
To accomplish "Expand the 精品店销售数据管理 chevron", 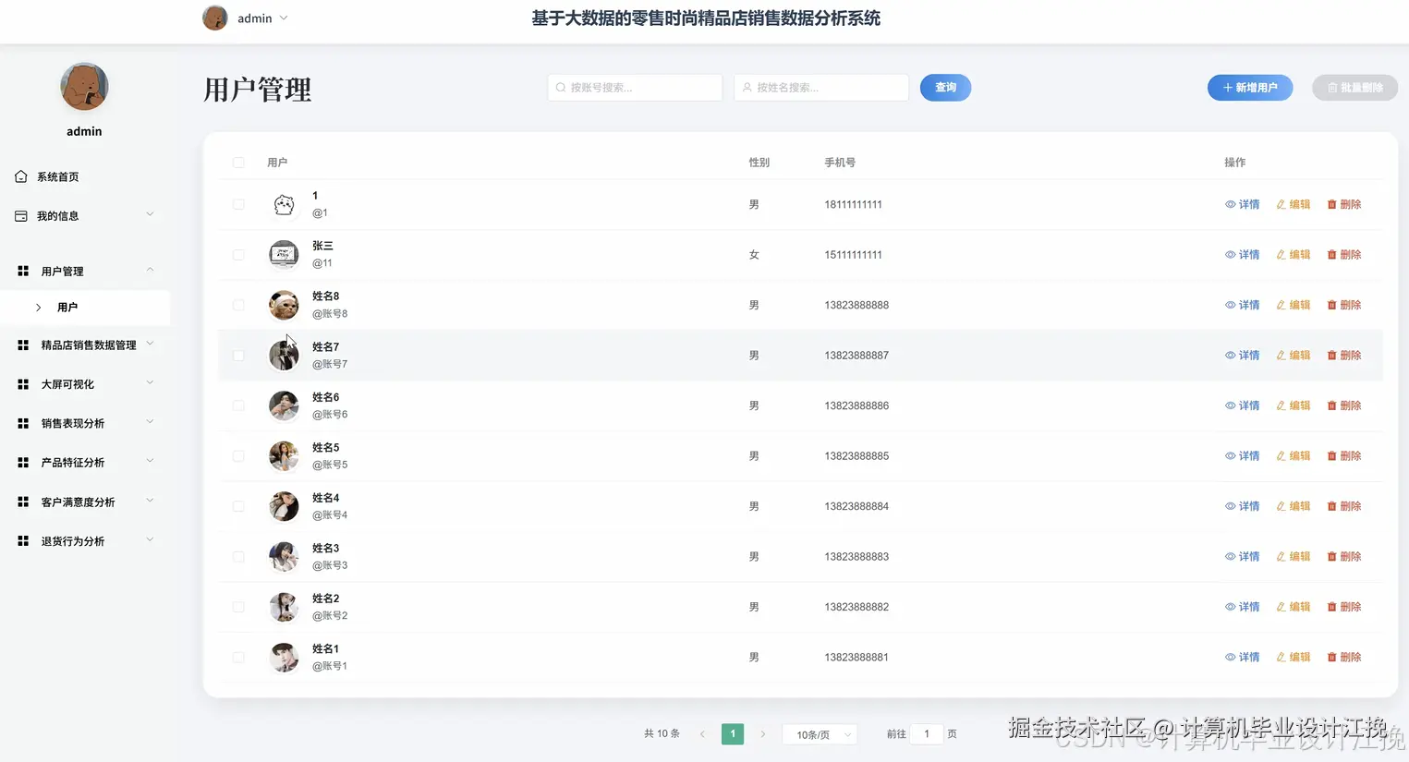I will (150, 344).
